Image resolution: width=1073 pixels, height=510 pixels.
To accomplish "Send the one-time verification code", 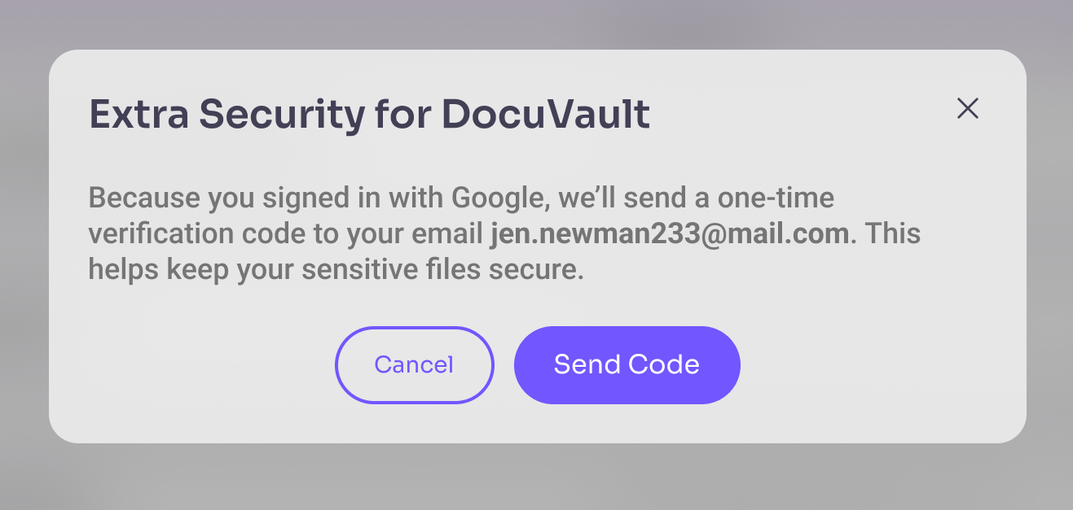I will tap(627, 364).
